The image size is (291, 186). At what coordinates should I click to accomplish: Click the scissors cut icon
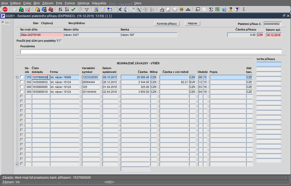click(119, 9)
